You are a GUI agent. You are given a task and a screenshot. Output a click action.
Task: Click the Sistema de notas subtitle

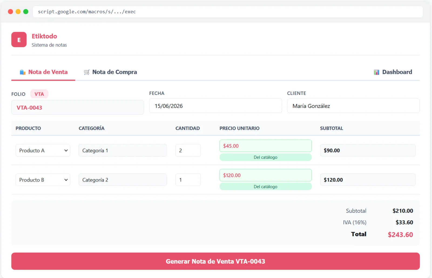click(x=49, y=45)
